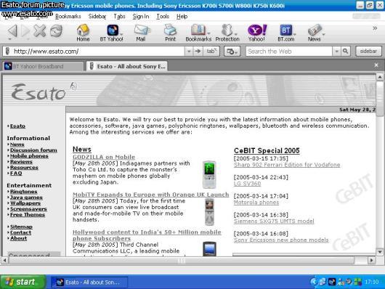
Task: Click the Windows Start button
Action: pyautogui.click(x=23, y=282)
